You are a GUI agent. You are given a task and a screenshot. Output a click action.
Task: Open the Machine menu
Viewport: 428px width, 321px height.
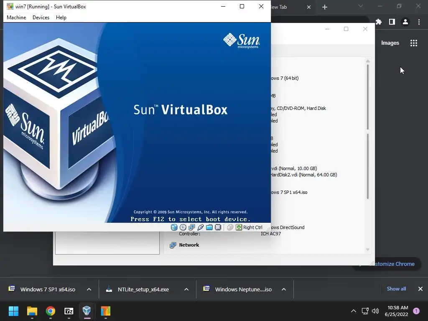tap(16, 18)
